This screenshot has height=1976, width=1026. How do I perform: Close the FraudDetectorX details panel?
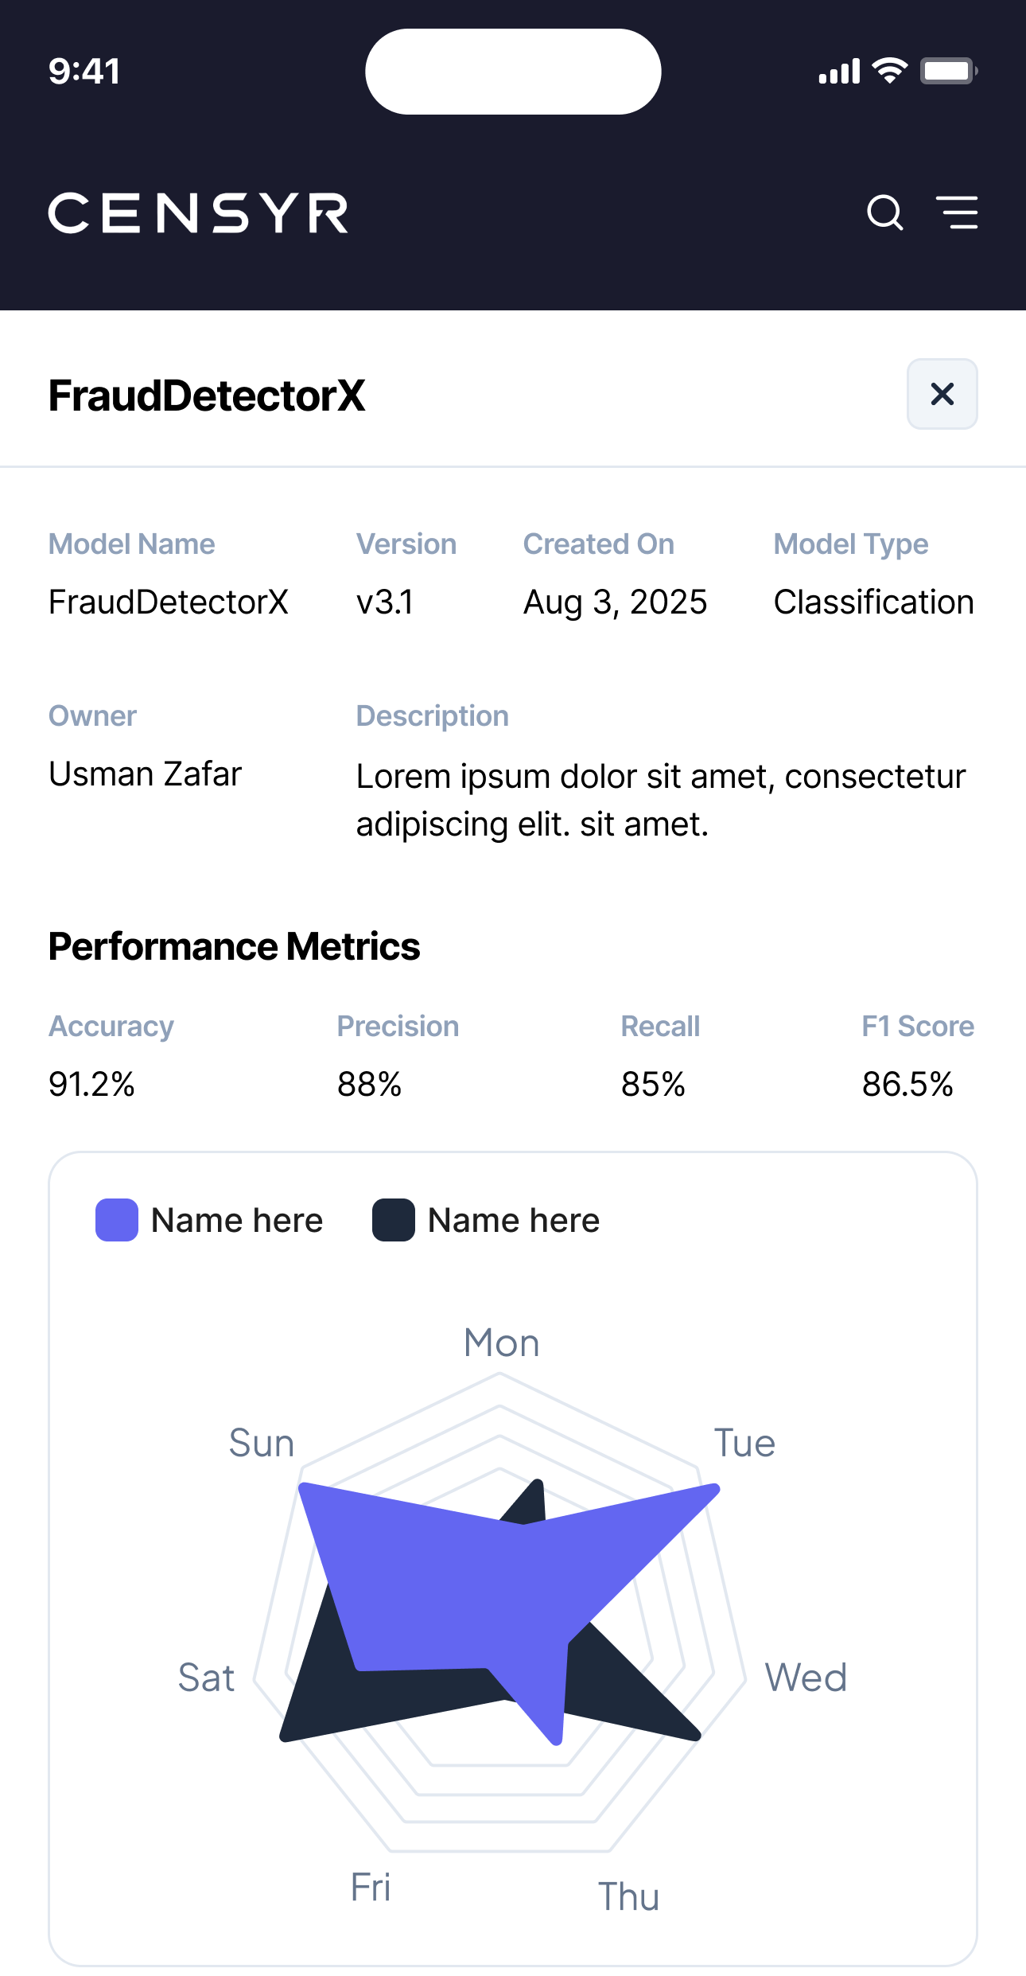coord(942,394)
